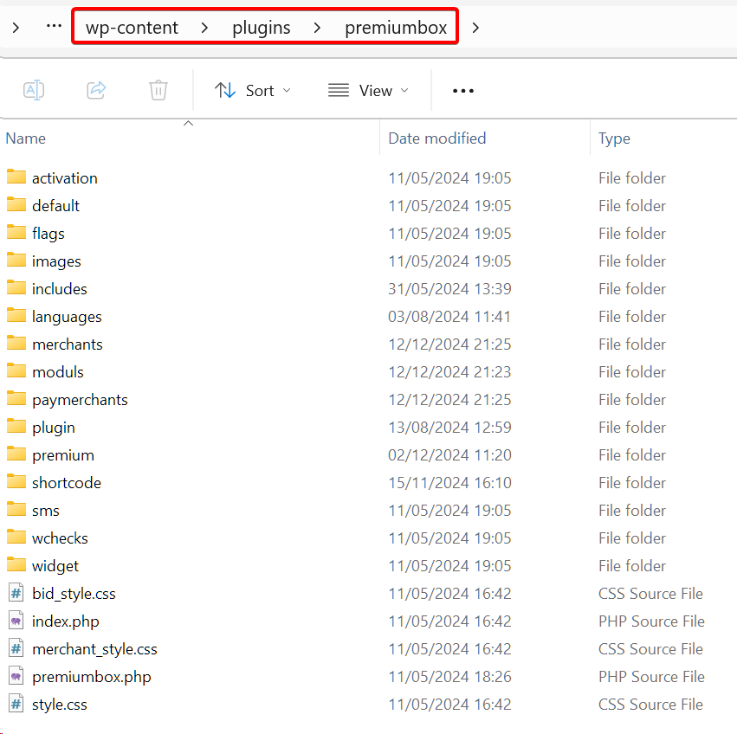Open the View dropdown menu
The height and width of the screenshot is (734, 737).
(x=368, y=90)
